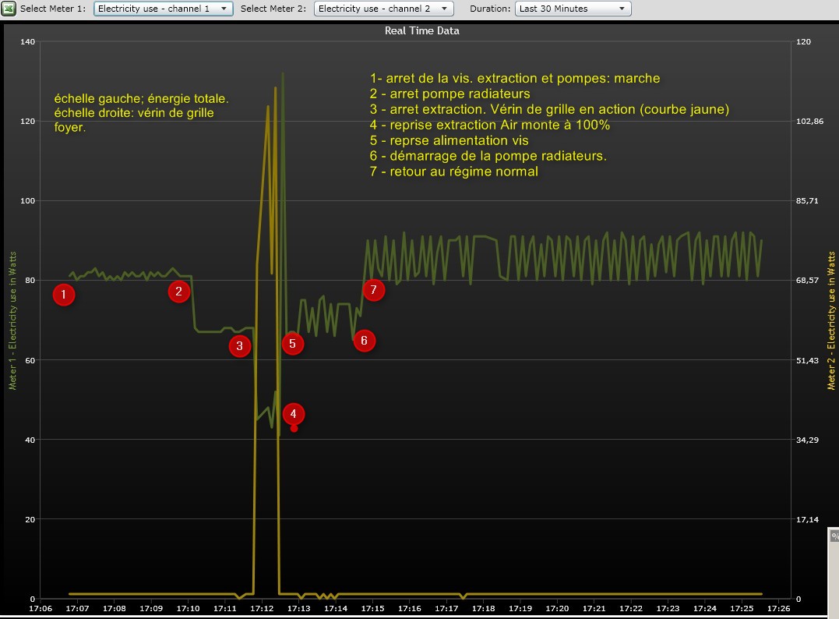Viewport: 839px width, 619px height.
Task: Click the 17:12 time axis label
Action: 262,608
